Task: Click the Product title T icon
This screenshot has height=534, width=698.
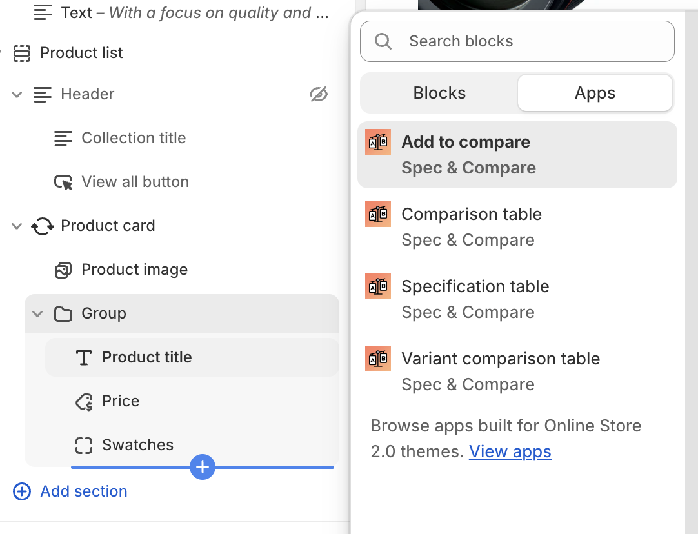Action: tap(84, 357)
